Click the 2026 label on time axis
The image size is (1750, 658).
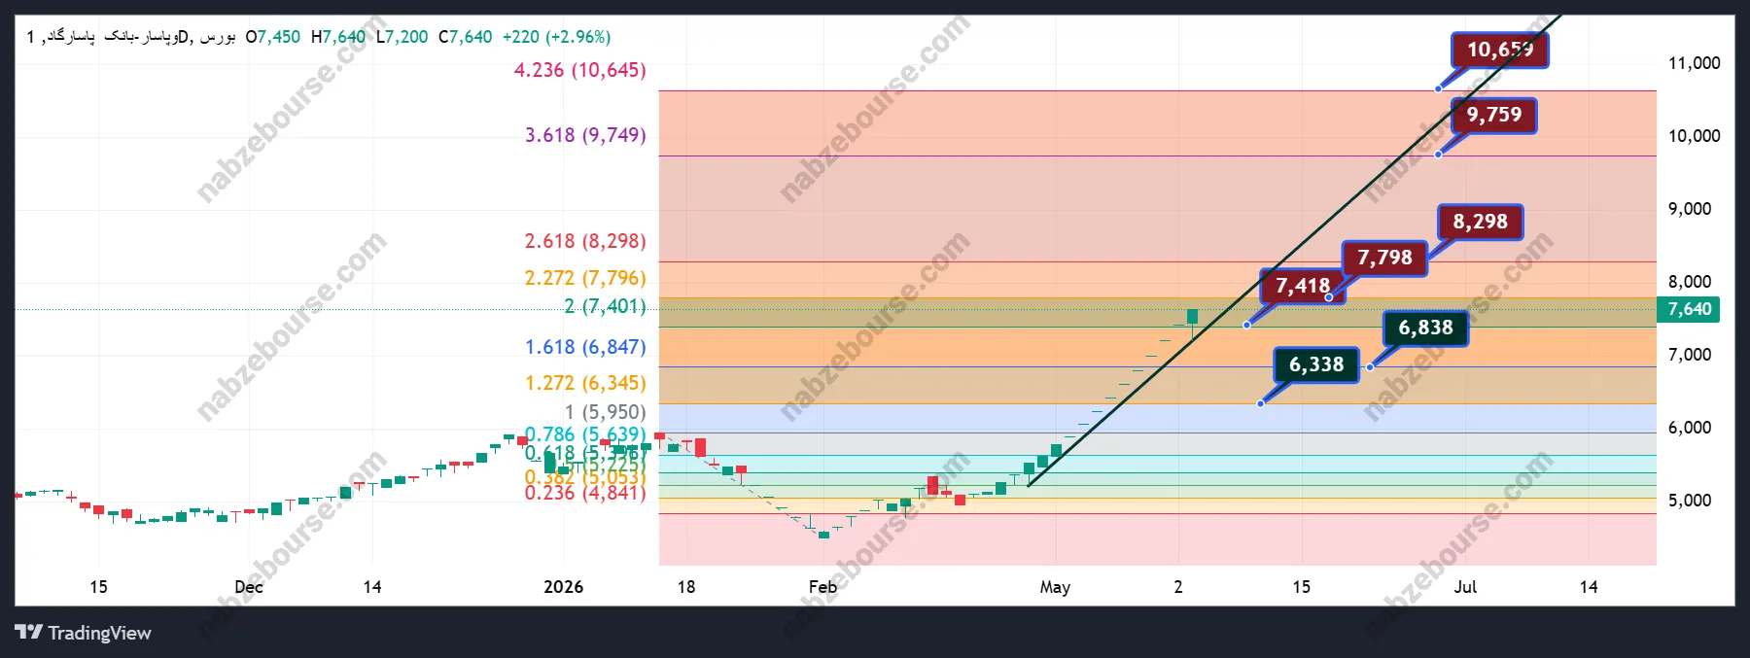tap(564, 587)
